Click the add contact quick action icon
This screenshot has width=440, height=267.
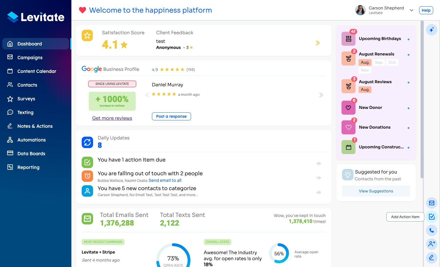coord(431,244)
